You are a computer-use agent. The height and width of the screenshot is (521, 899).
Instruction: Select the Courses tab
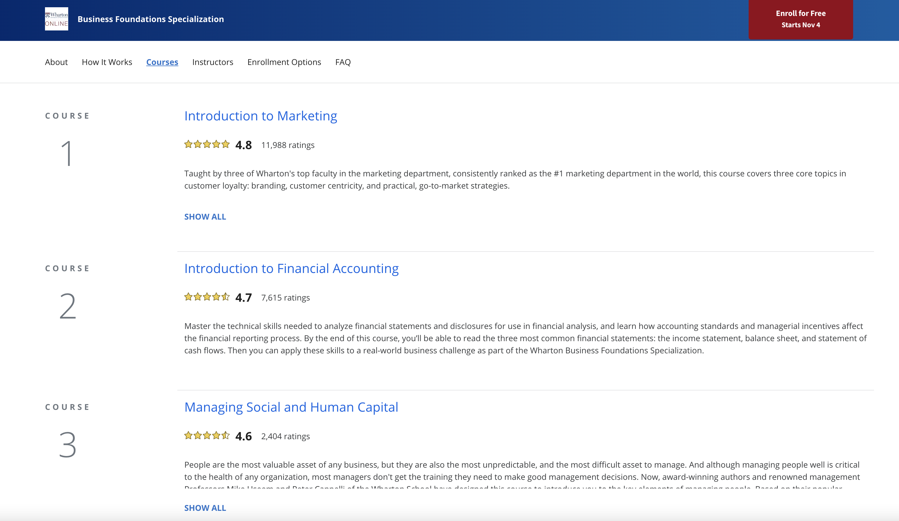pyautogui.click(x=162, y=62)
